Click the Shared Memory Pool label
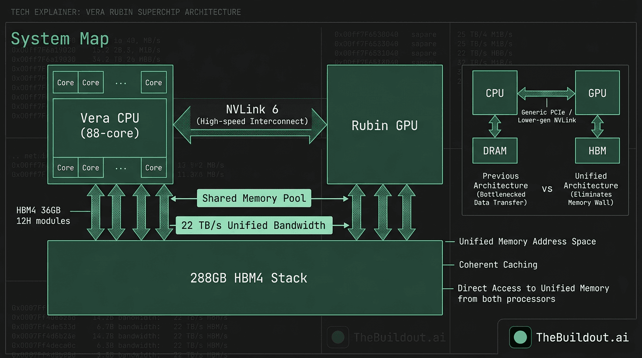642x358 pixels. coord(254,198)
